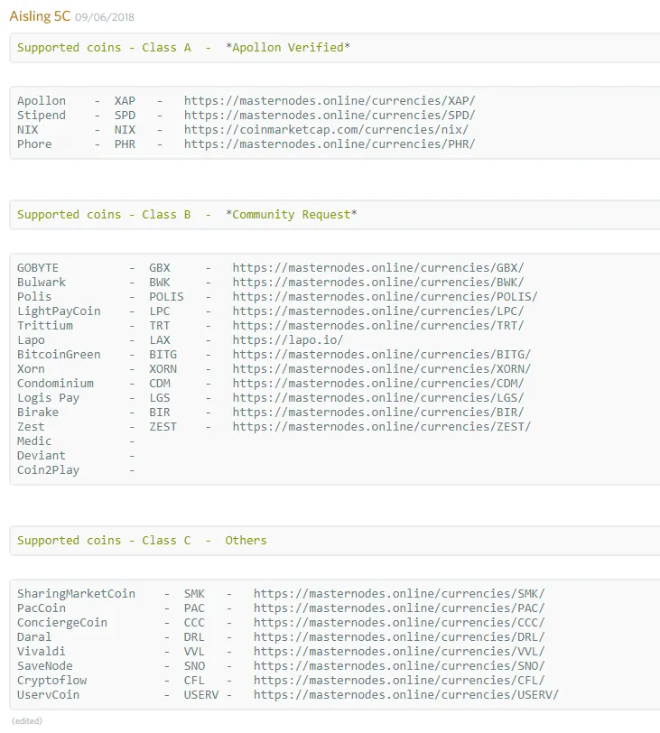Open the POLIS currencies link
The image size is (660, 733).
[x=386, y=296]
